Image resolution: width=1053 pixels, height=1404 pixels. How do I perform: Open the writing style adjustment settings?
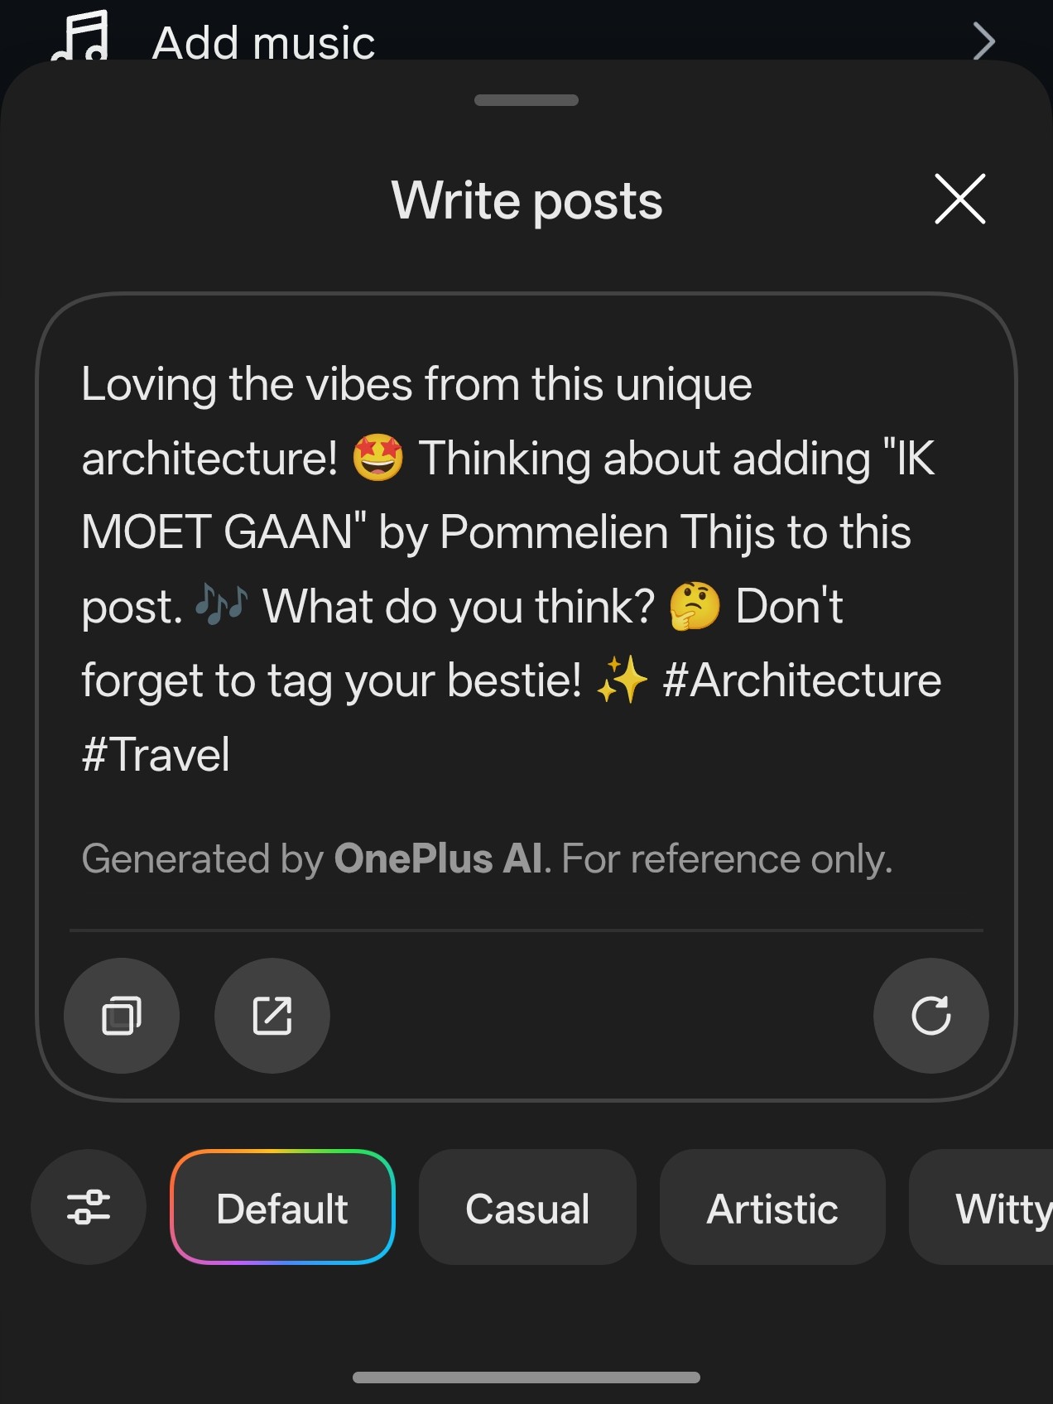(x=88, y=1208)
